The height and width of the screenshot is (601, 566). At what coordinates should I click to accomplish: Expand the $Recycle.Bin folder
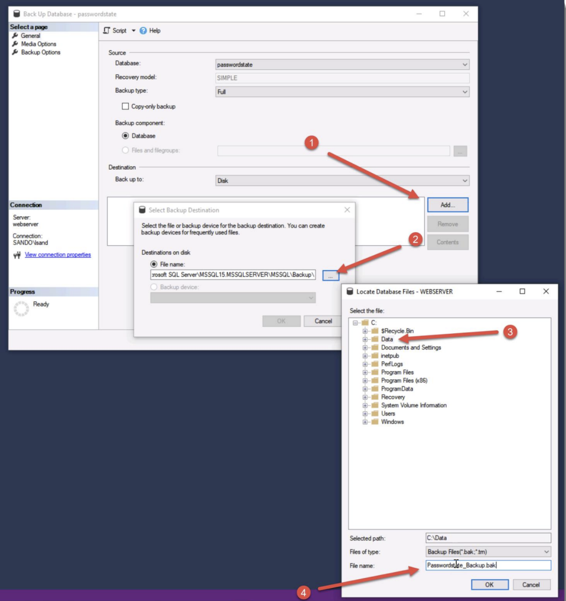365,331
